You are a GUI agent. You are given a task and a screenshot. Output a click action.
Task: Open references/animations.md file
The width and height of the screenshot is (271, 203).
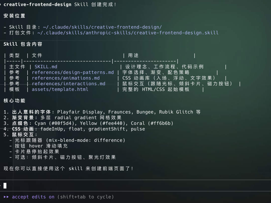tap(66, 78)
